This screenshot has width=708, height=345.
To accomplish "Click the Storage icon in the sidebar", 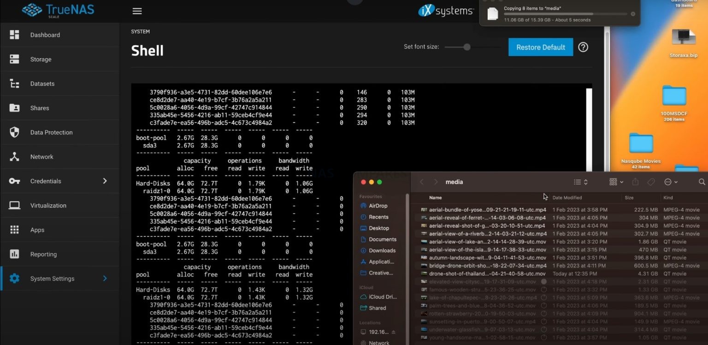I will tap(14, 59).
